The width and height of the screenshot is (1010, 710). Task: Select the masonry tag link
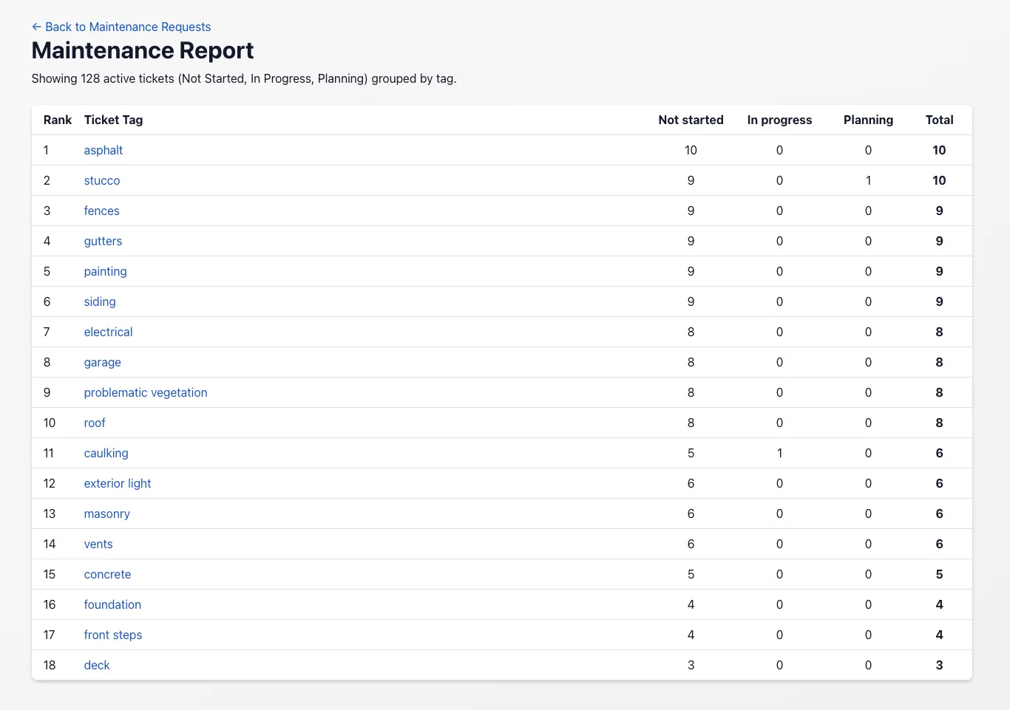coord(107,513)
